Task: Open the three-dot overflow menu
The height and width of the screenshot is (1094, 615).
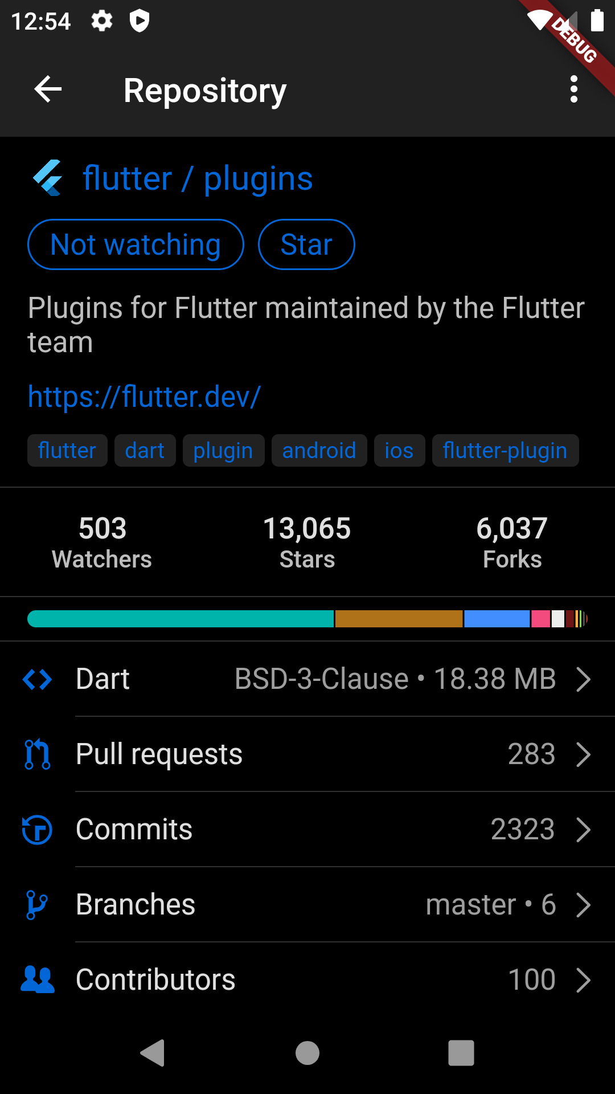Action: [573, 89]
